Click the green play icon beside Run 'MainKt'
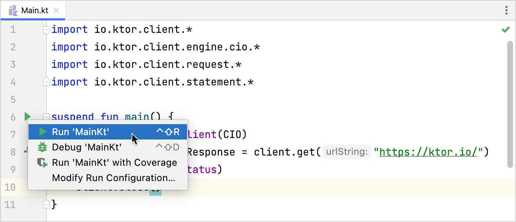 tap(43, 132)
